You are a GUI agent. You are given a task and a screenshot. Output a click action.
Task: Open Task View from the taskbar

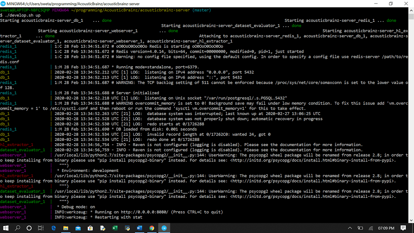point(41,228)
